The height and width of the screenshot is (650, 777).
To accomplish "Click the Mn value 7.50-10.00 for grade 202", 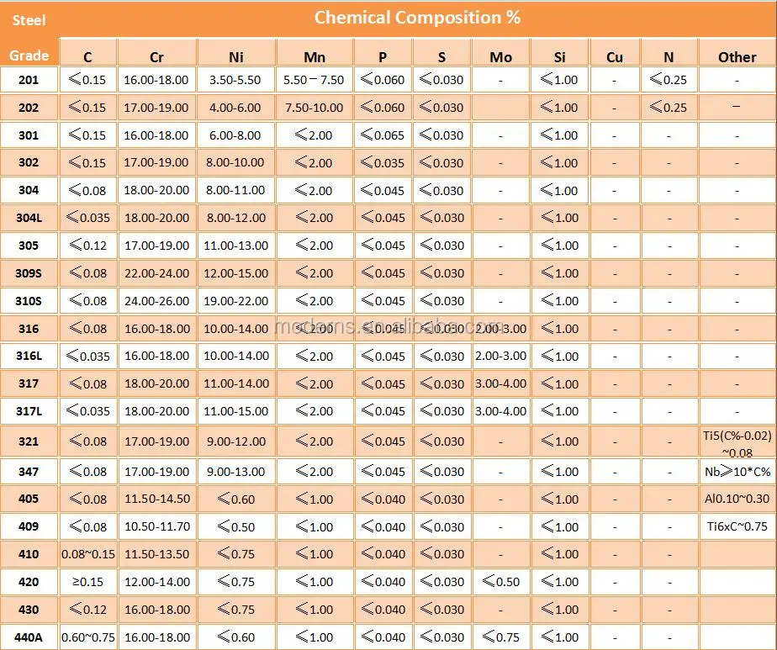I will 314,108.
